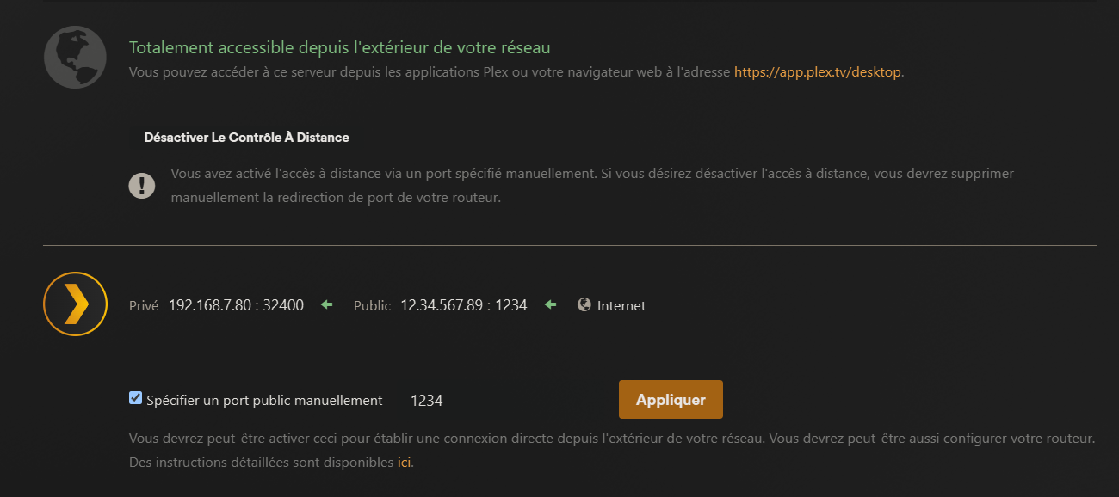Click Désactiver Le Contrôle À Distance

click(x=246, y=138)
